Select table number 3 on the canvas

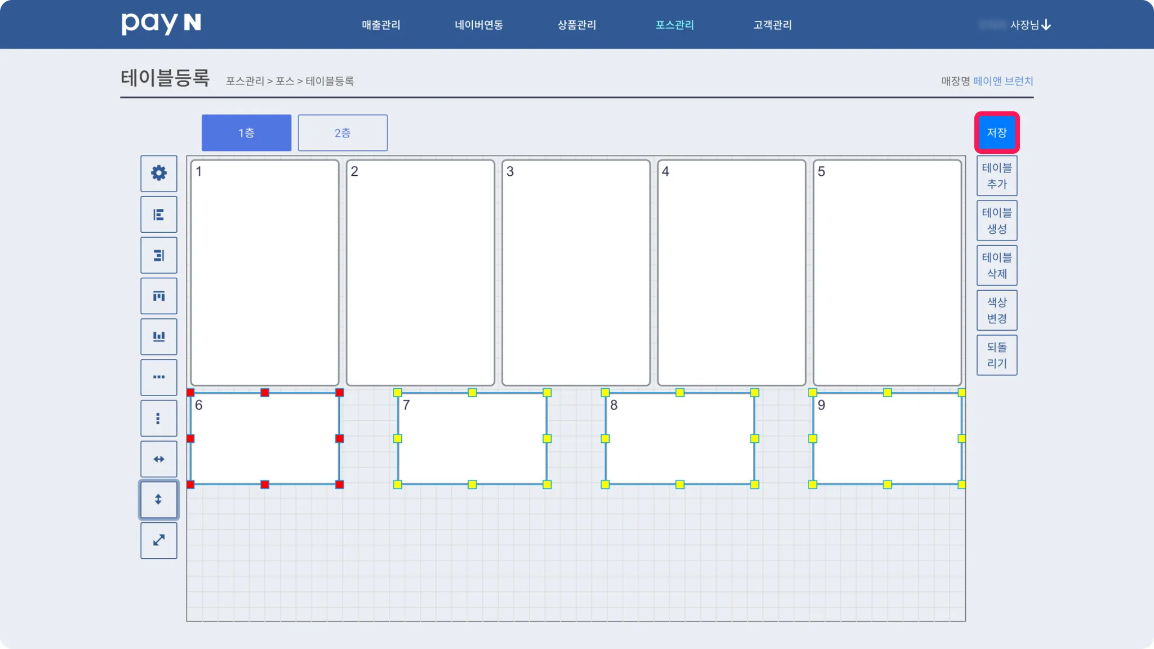(x=576, y=273)
